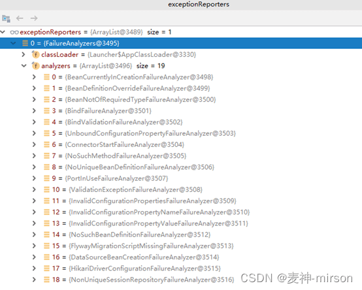Click the navigate back arrow icon

coord(20,18)
